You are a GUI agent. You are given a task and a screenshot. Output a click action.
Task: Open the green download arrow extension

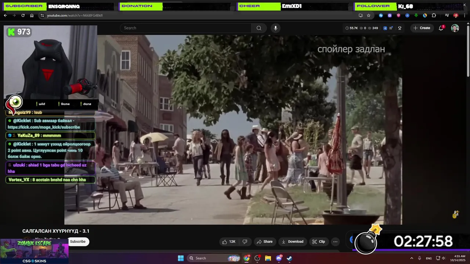point(416,15)
